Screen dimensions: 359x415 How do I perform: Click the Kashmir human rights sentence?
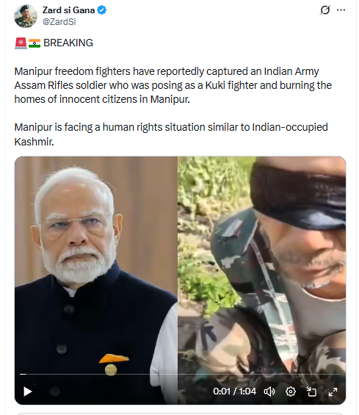pos(171,134)
